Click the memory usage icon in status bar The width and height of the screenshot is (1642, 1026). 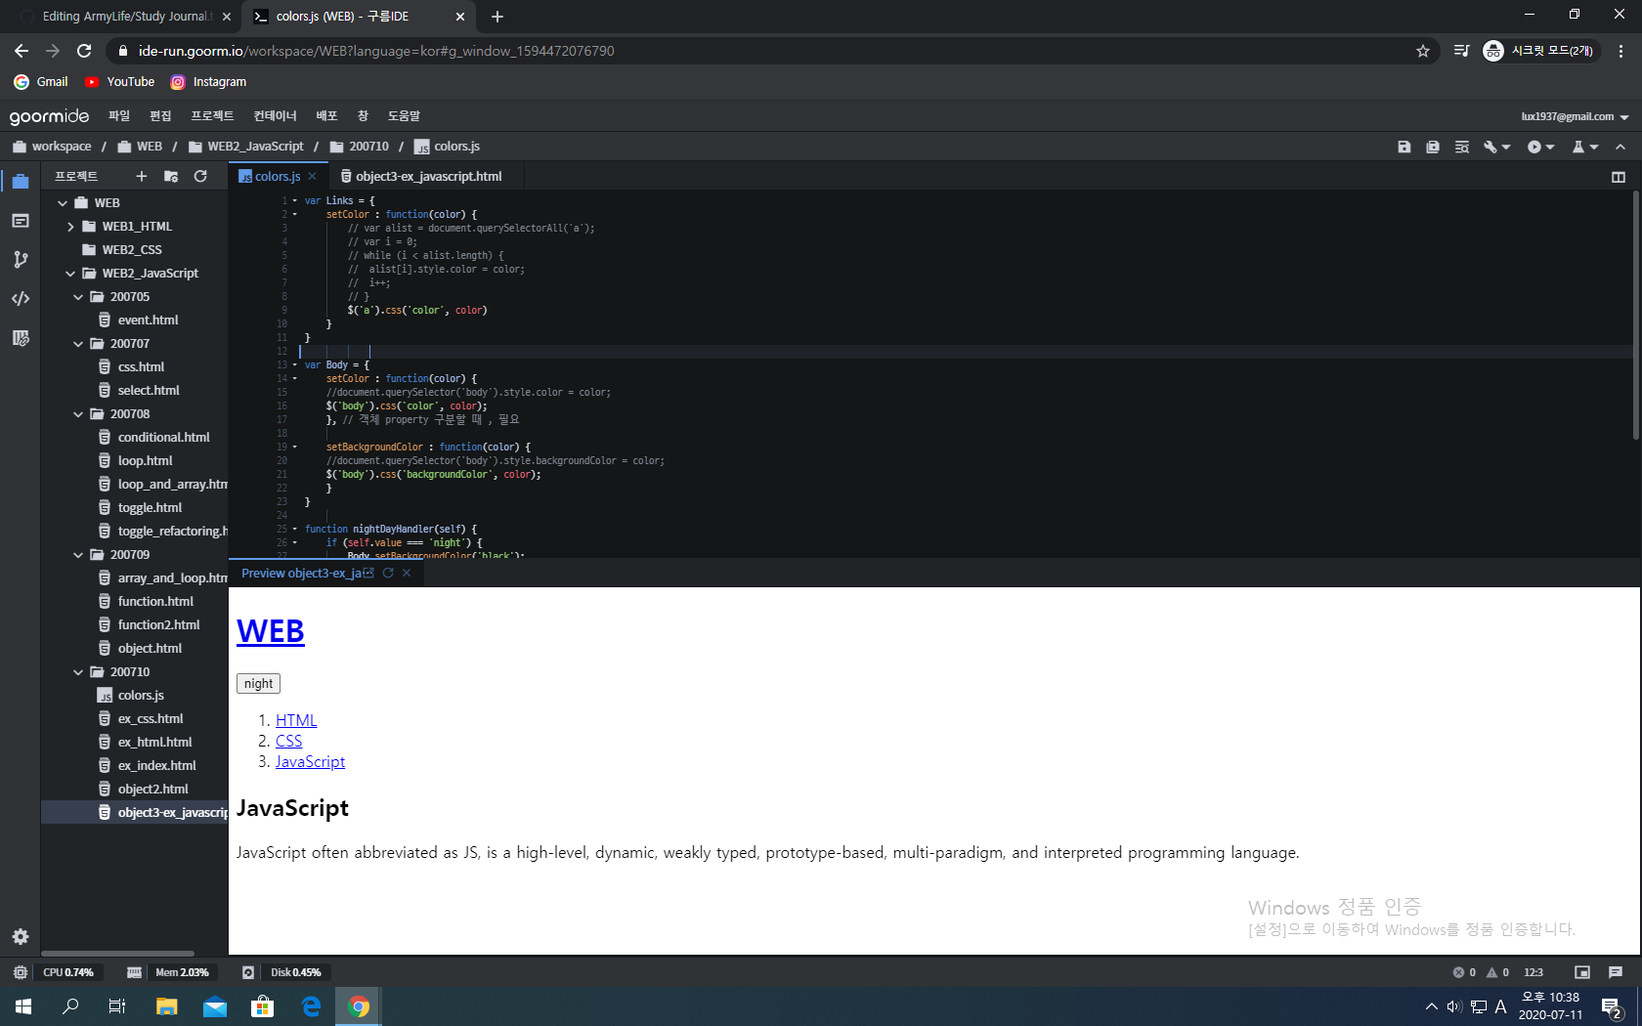pyautogui.click(x=135, y=972)
